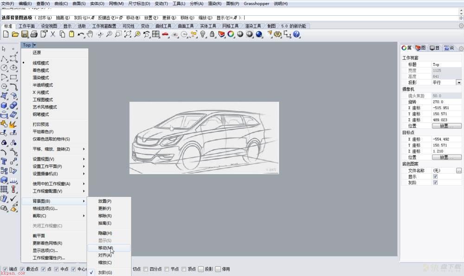The width and height of the screenshot is (464, 276).
Task: Toggle the 四分点 osnap checkbox
Action: click(x=146, y=269)
